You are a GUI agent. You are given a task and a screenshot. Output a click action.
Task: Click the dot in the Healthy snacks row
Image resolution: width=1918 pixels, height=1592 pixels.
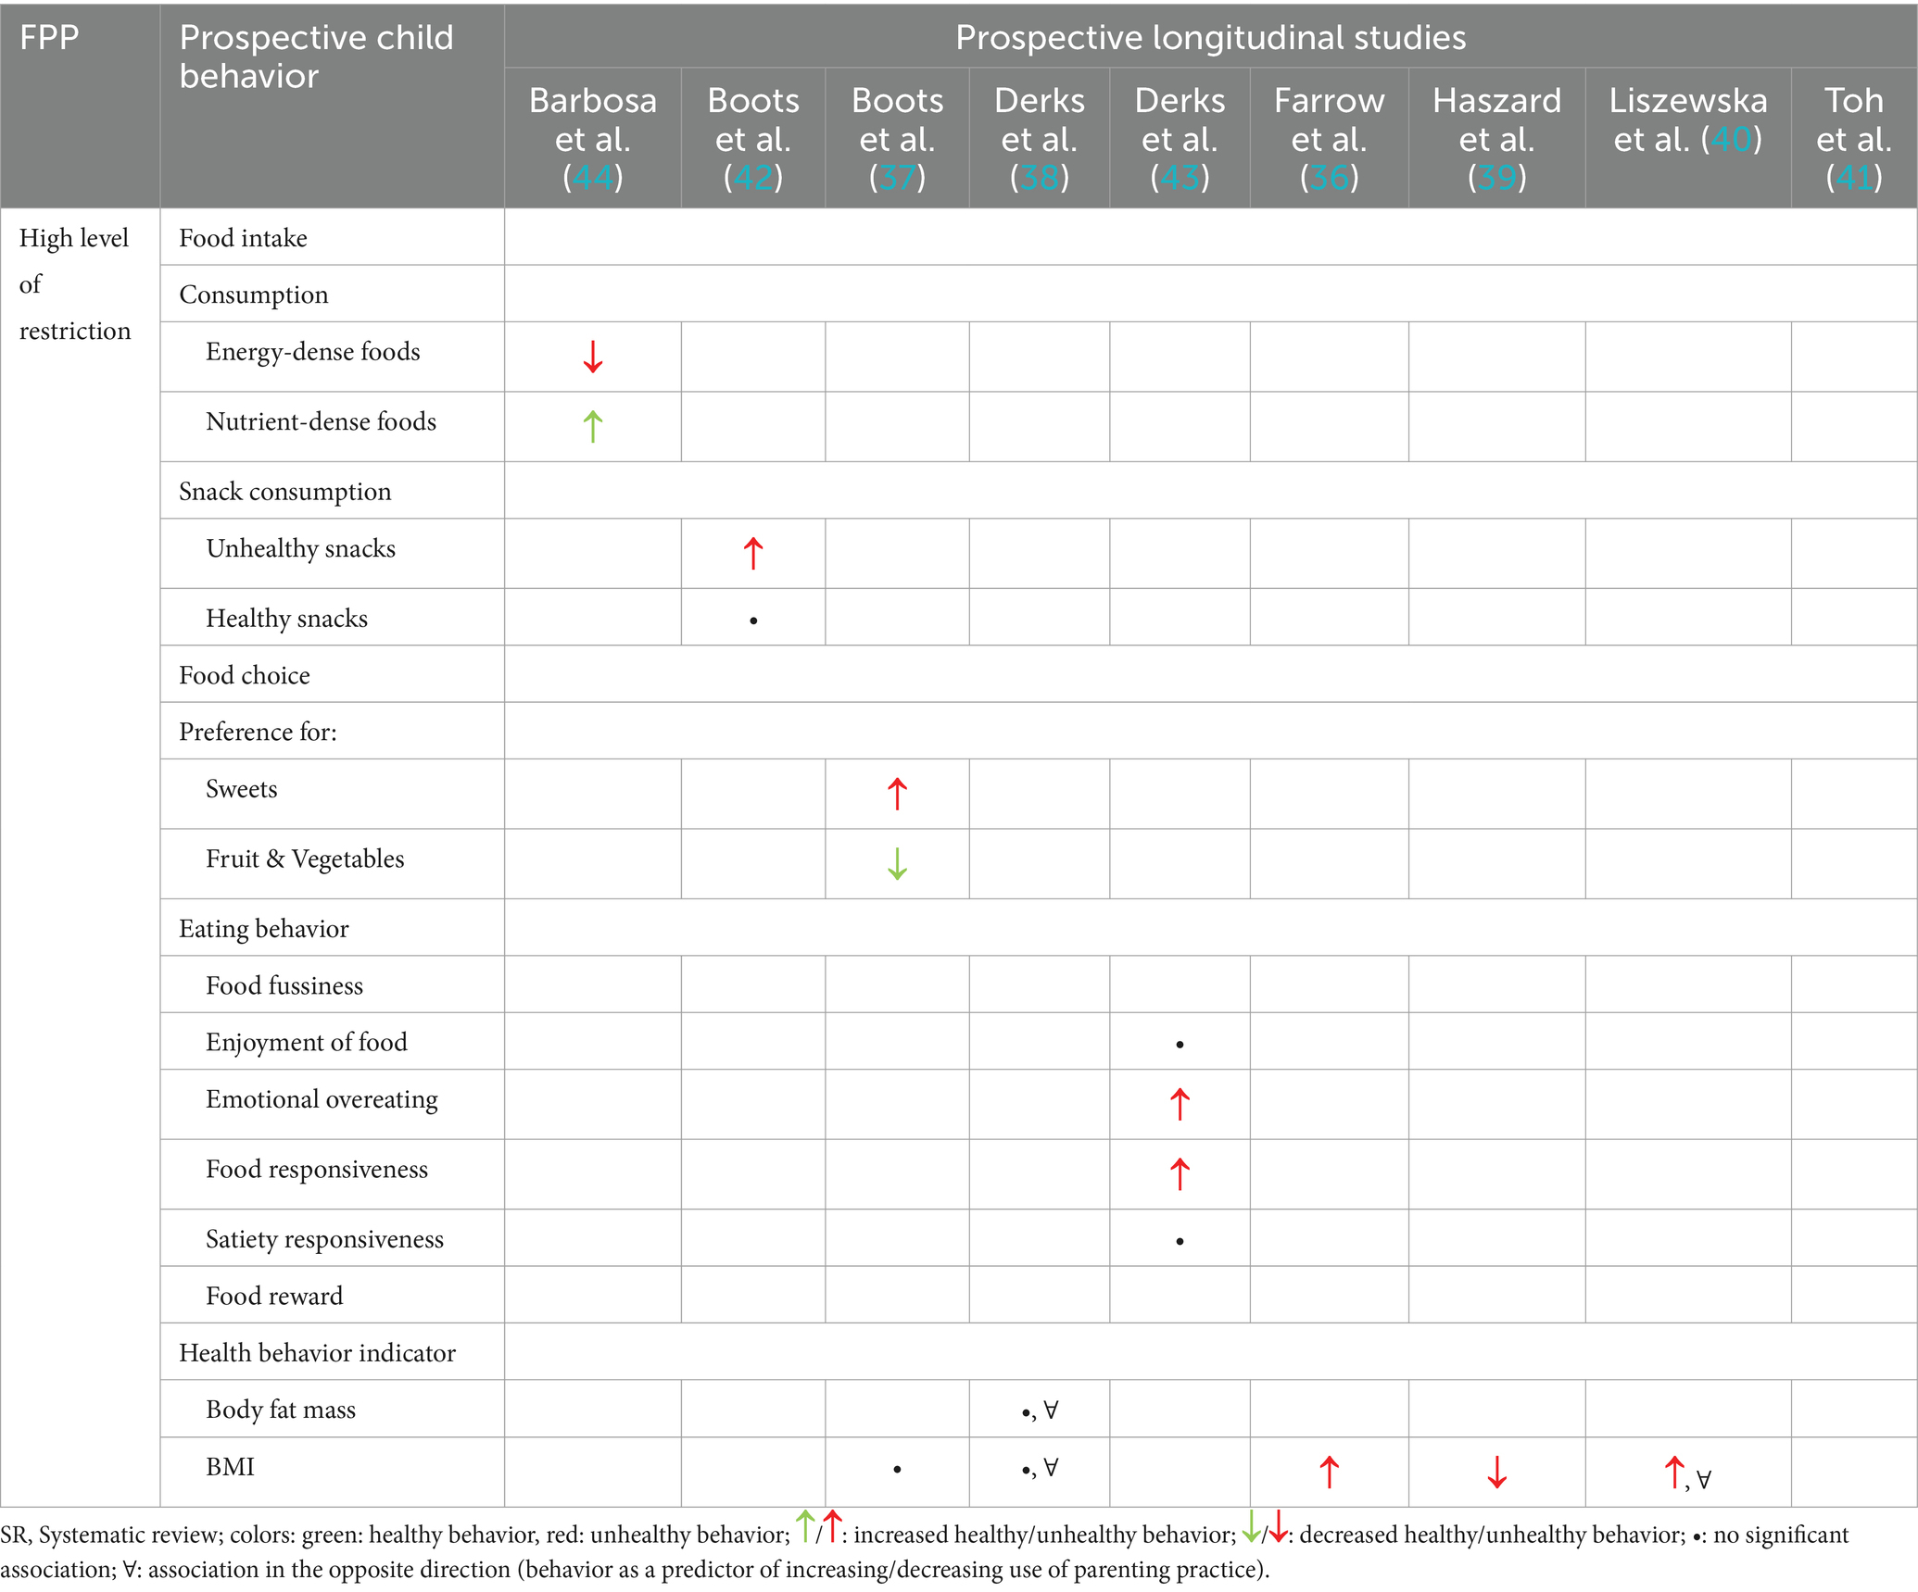click(x=753, y=621)
